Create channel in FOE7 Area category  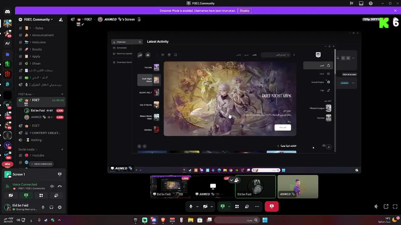[x=62, y=94]
